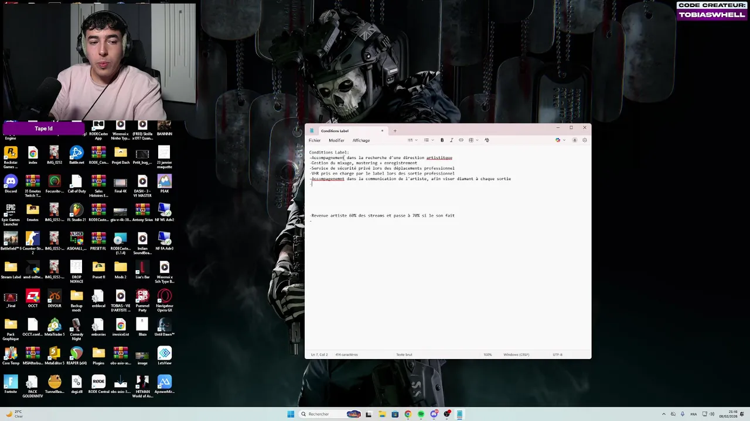750x421 pixels.
Task: Select the Fortnite desktop icon
Action: (x=11, y=385)
